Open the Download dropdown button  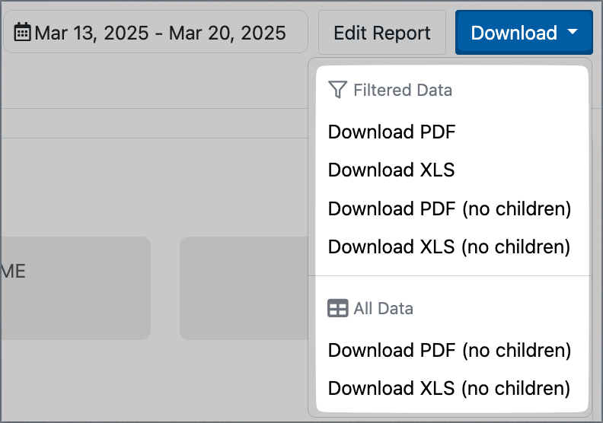(x=524, y=32)
